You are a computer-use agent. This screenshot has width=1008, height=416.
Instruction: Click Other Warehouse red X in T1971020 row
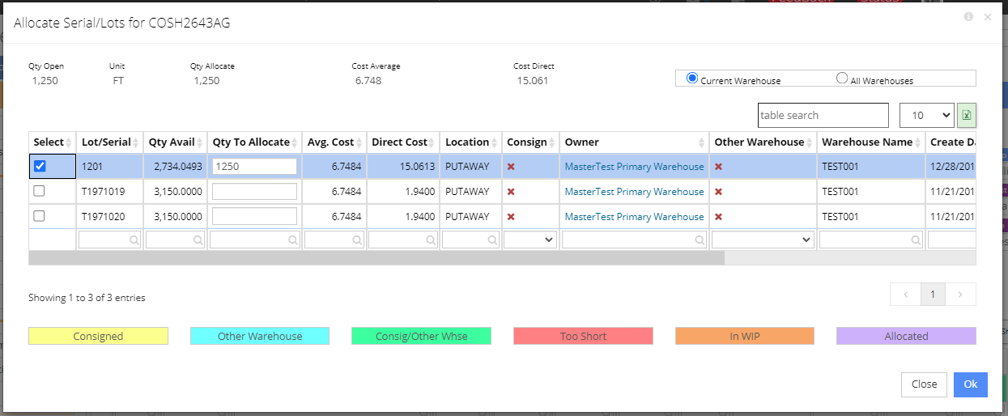[x=718, y=217]
